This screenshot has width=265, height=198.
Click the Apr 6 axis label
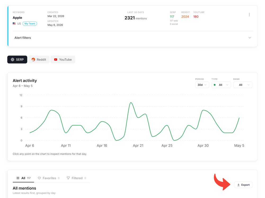30,145
